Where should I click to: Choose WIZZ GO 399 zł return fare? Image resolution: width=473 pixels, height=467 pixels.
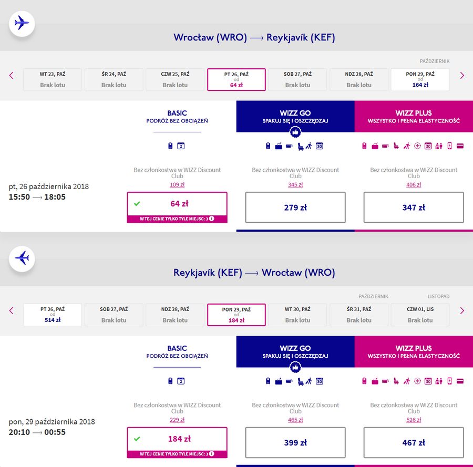point(295,443)
